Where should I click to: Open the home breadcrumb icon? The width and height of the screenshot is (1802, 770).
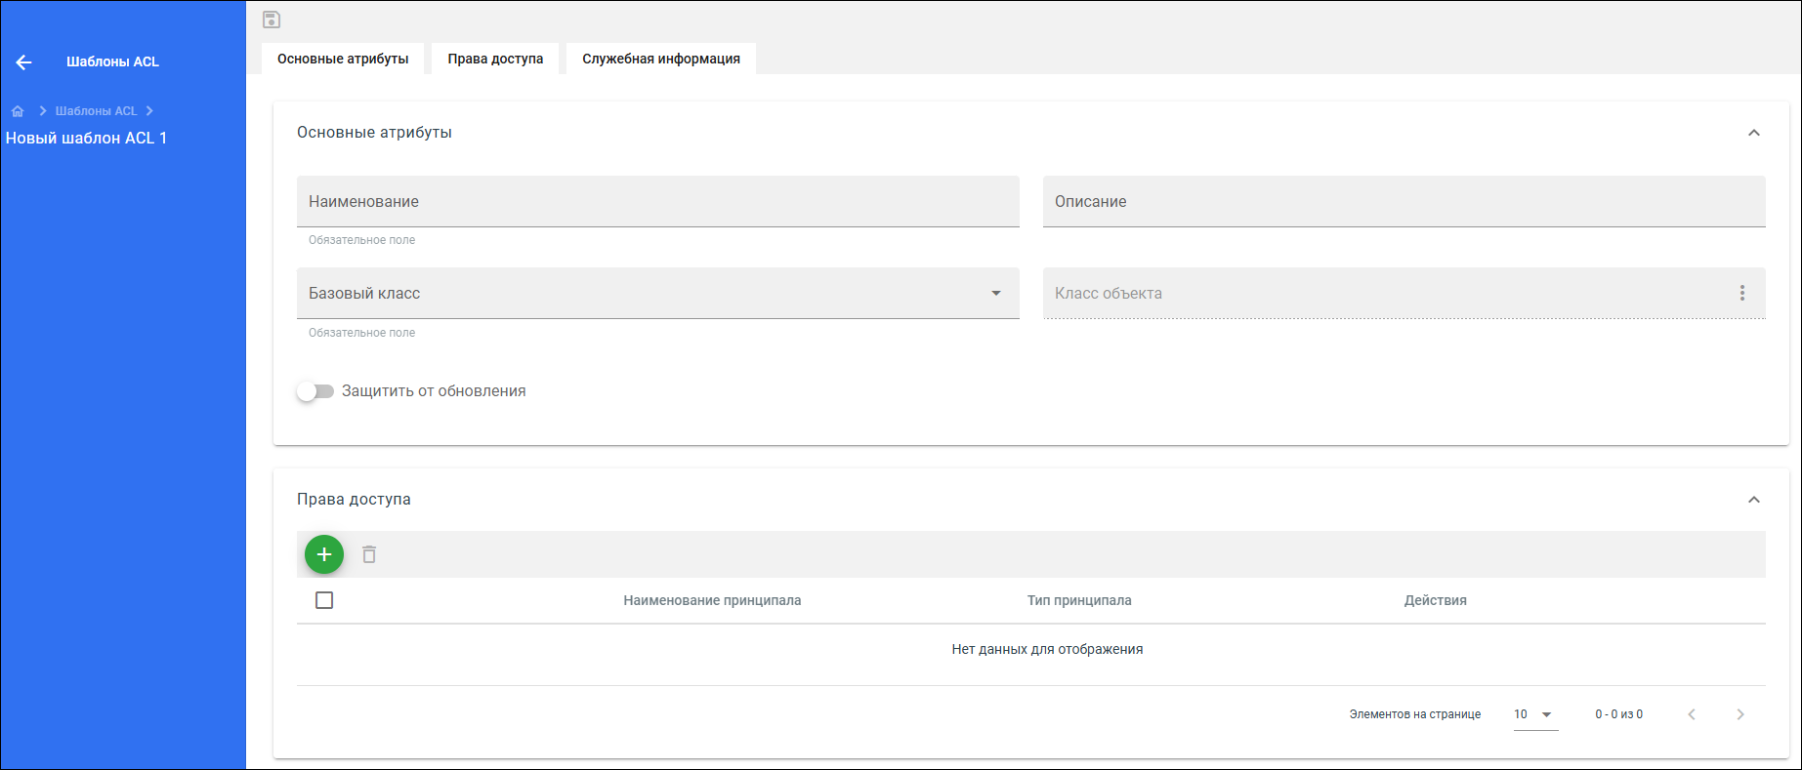[x=18, y=111]
